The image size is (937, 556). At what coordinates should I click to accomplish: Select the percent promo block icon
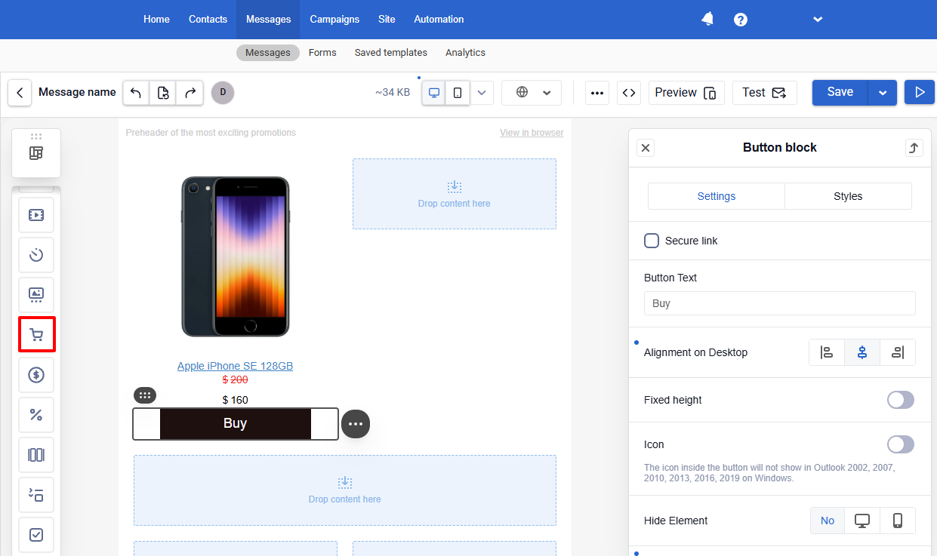coord(36,415)
